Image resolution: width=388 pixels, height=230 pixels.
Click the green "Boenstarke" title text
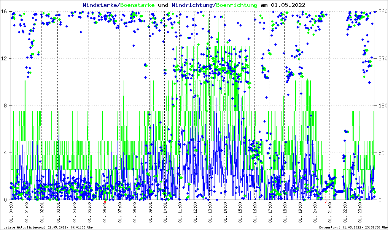pyautogui.click(x=137, y=5)
